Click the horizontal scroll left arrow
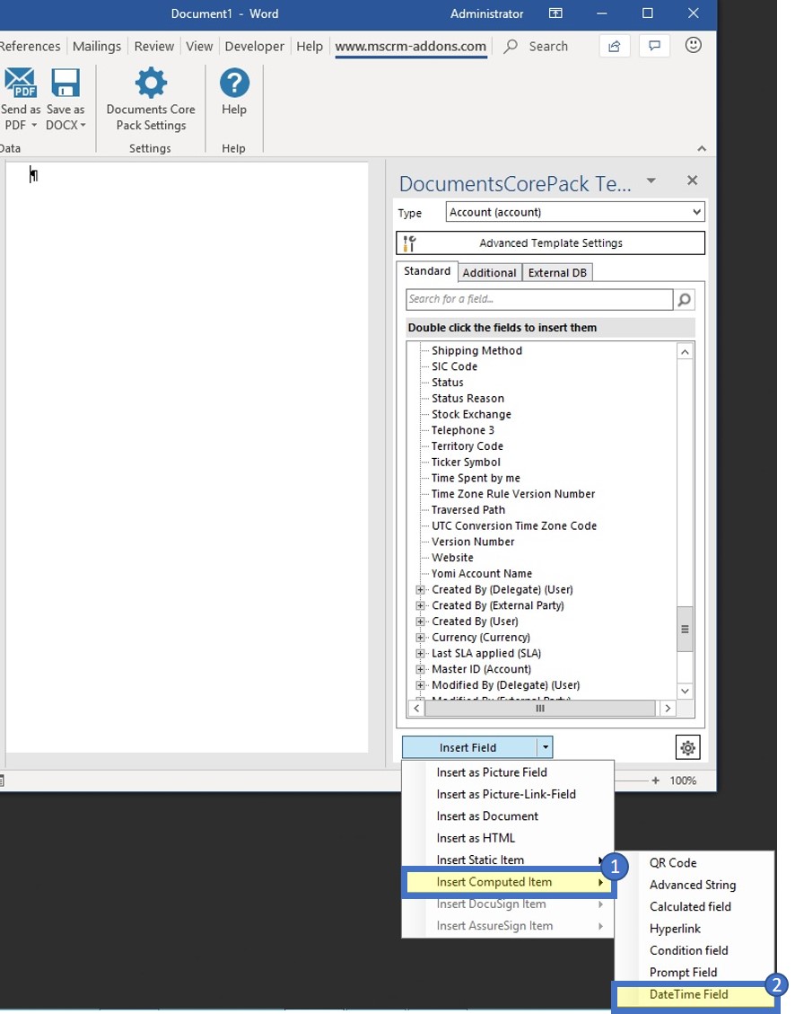 point(416,709)
